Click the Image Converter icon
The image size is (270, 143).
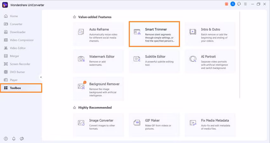81,123
